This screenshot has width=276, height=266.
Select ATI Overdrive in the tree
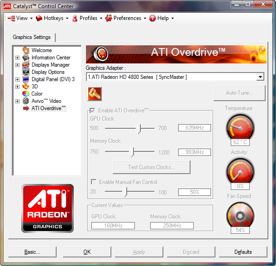point(48,108)
